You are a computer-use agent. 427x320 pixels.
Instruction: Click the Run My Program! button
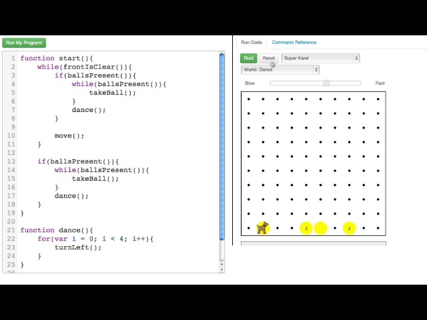24,43
